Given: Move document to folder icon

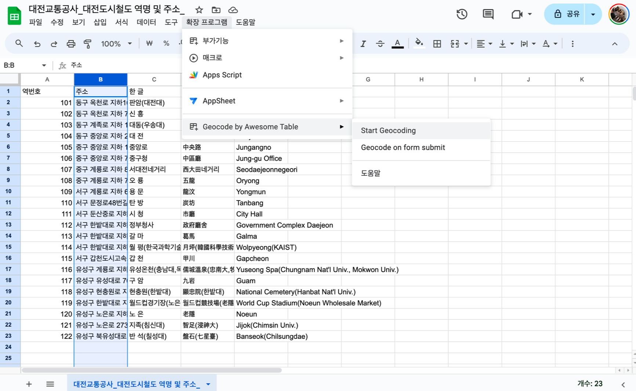Looking at the screenshot, I should point(216,10).
